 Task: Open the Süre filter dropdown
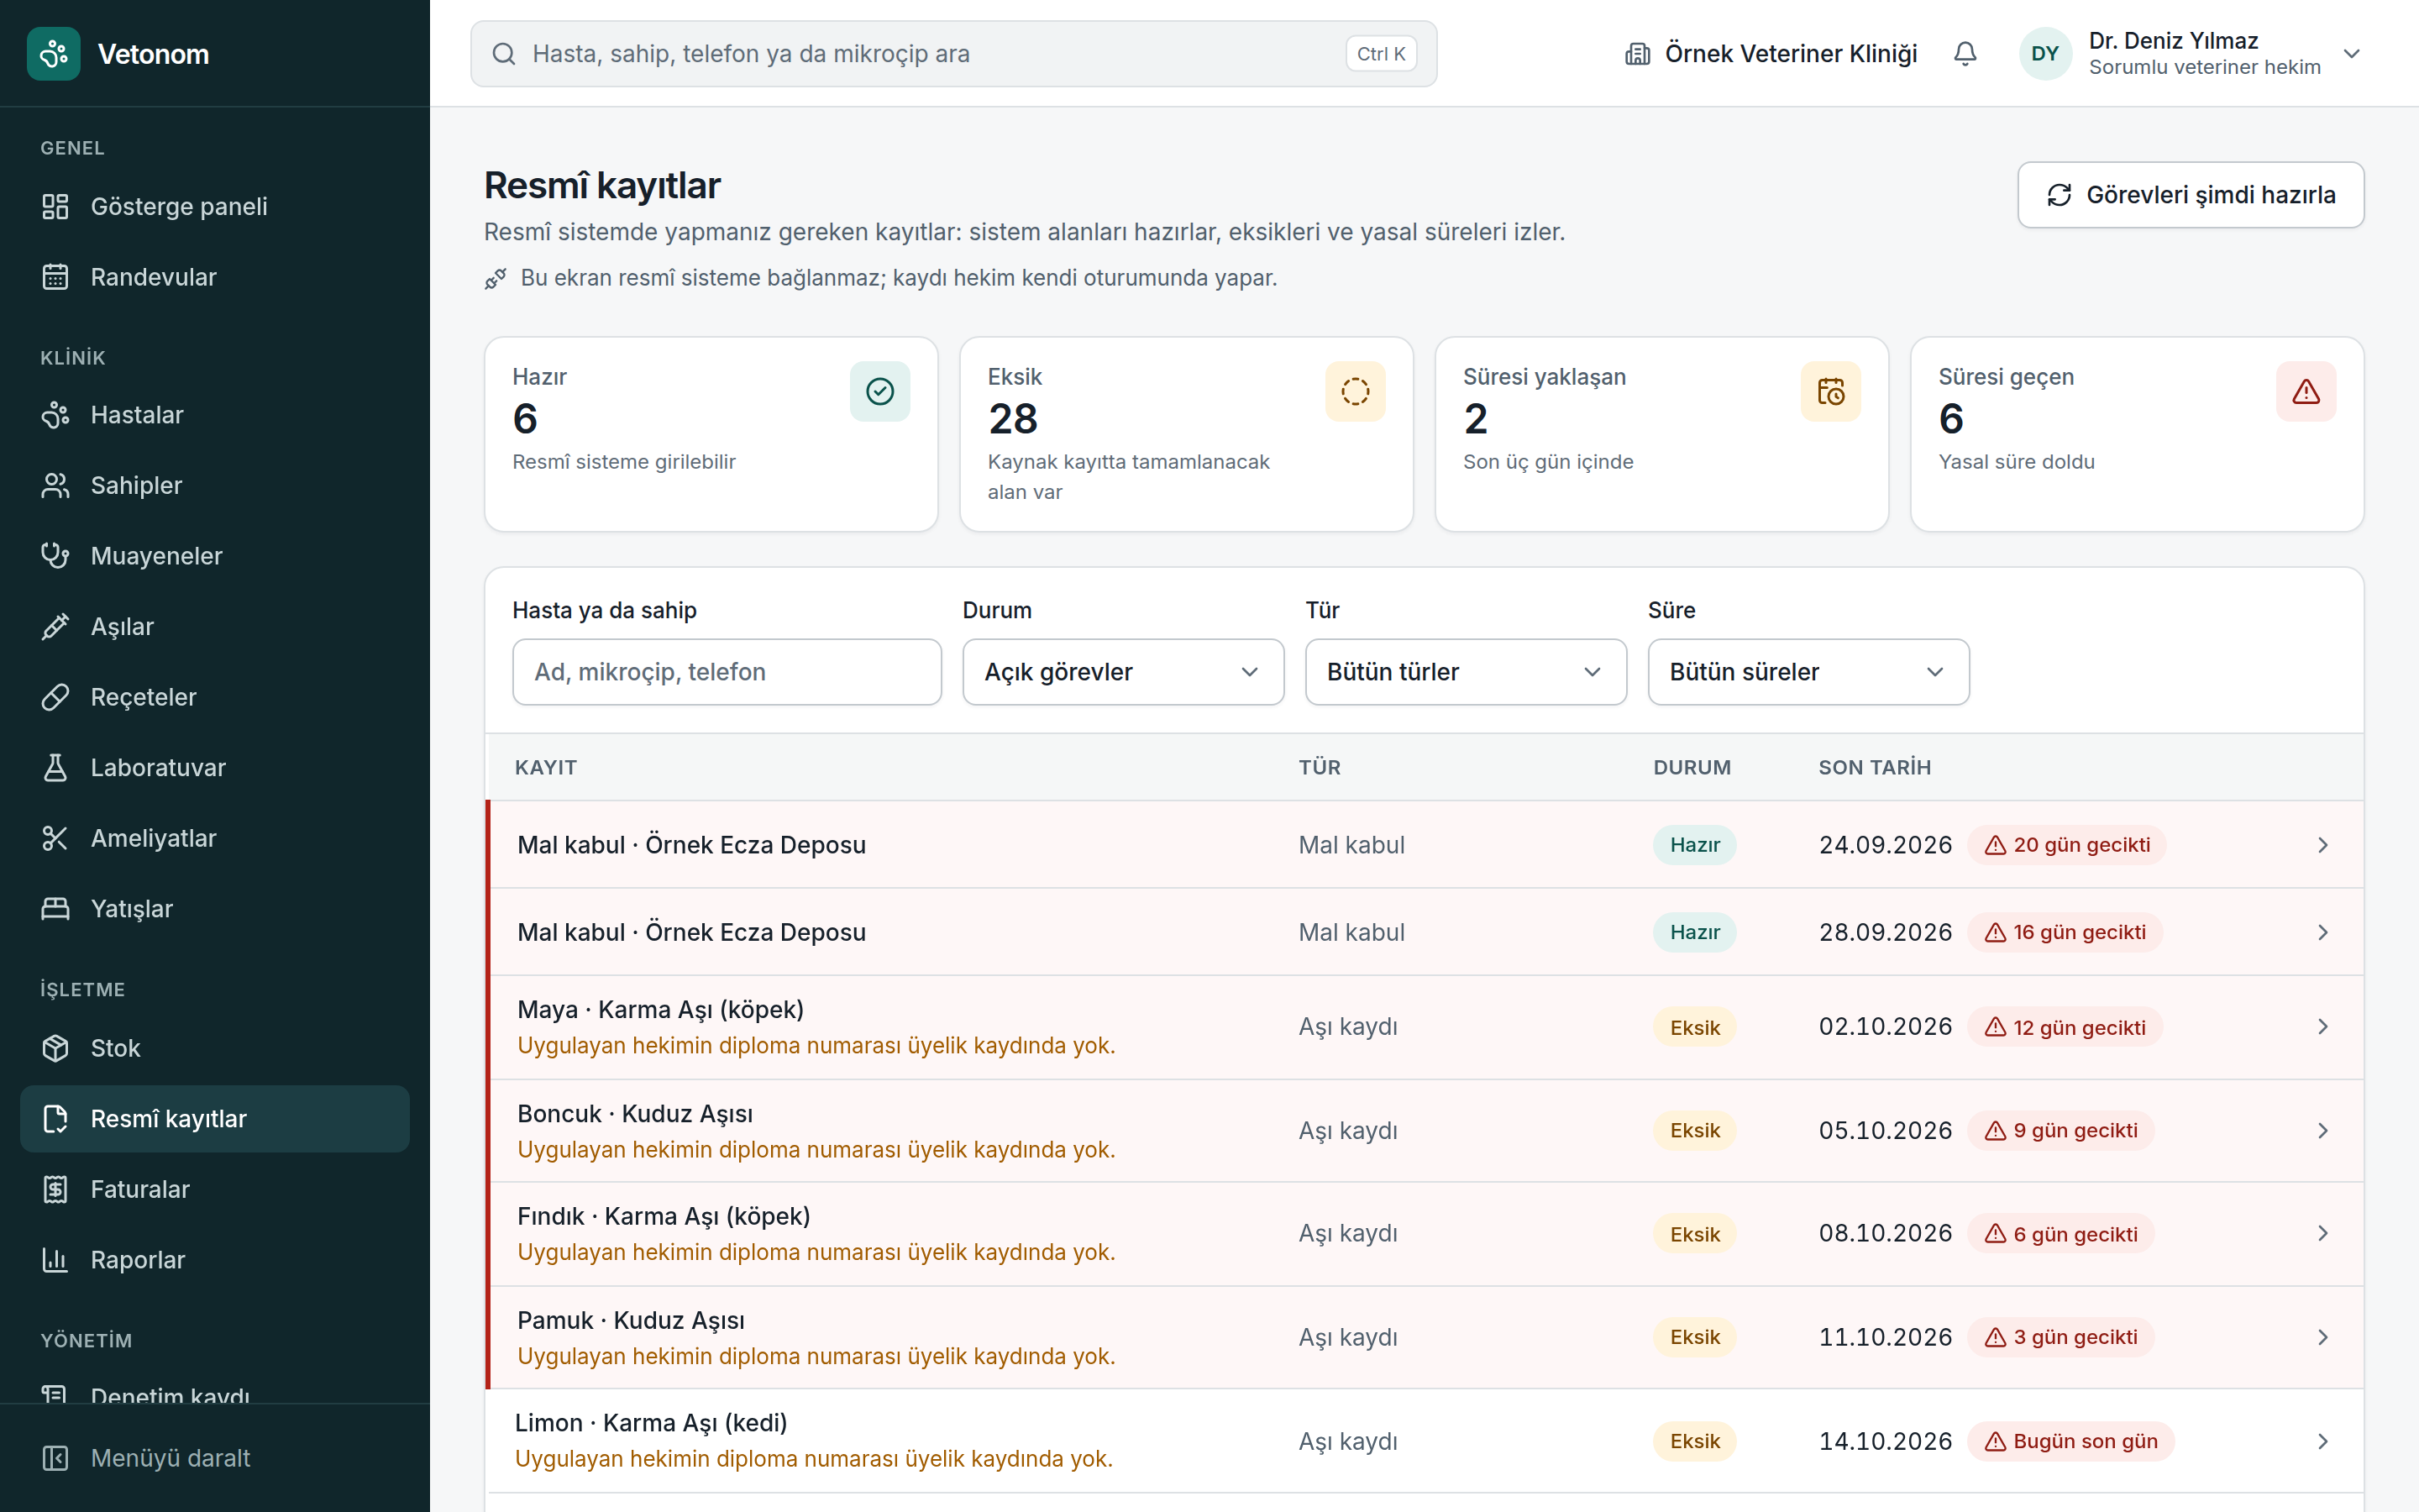1808,672
